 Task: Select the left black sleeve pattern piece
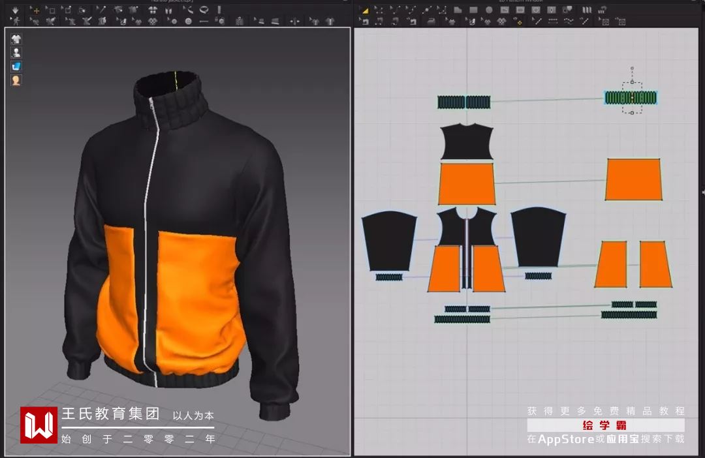point(389,241)
